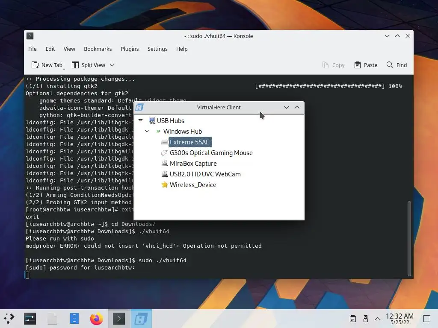Open System Settings from the taskbar
Viewport: 438px width, 328px height.
pyautogui.click(x=30, y=319)
